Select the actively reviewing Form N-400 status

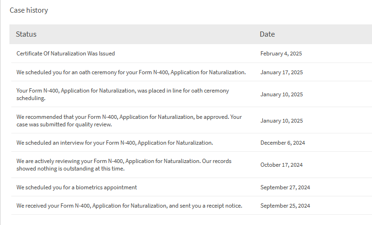pos(124,165)
